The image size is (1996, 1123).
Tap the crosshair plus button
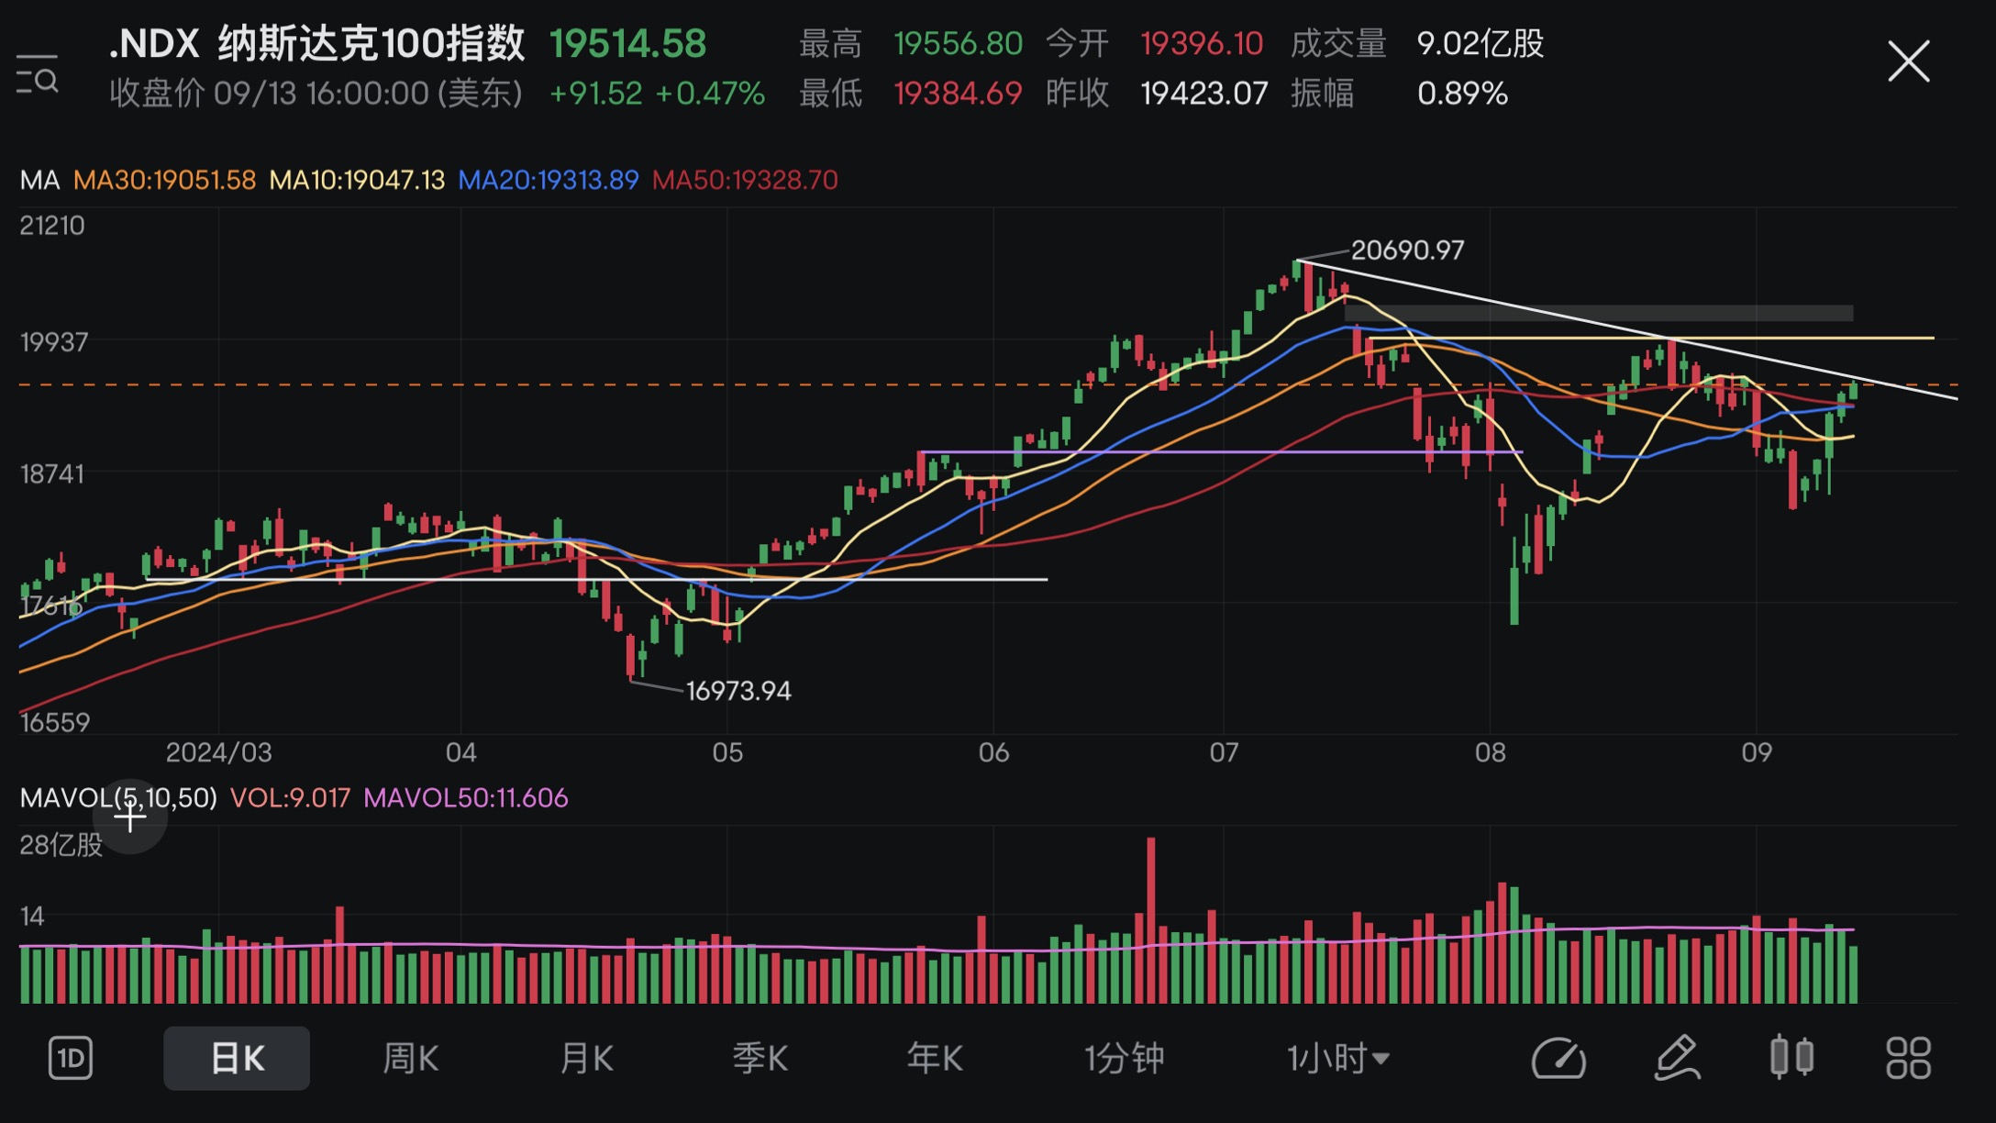coord(129,816)
